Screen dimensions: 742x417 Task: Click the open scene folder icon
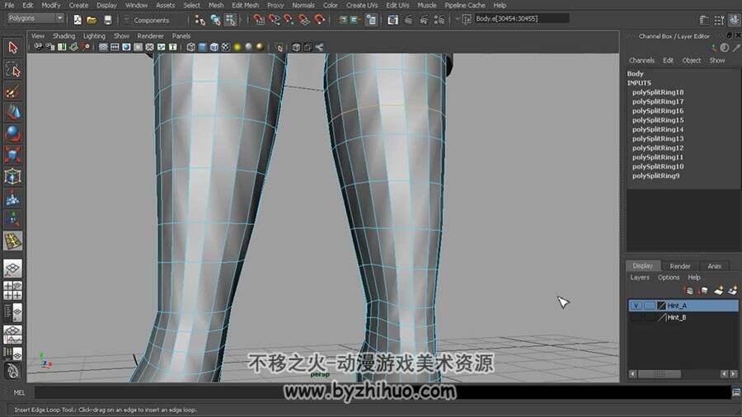coord(92,20)
